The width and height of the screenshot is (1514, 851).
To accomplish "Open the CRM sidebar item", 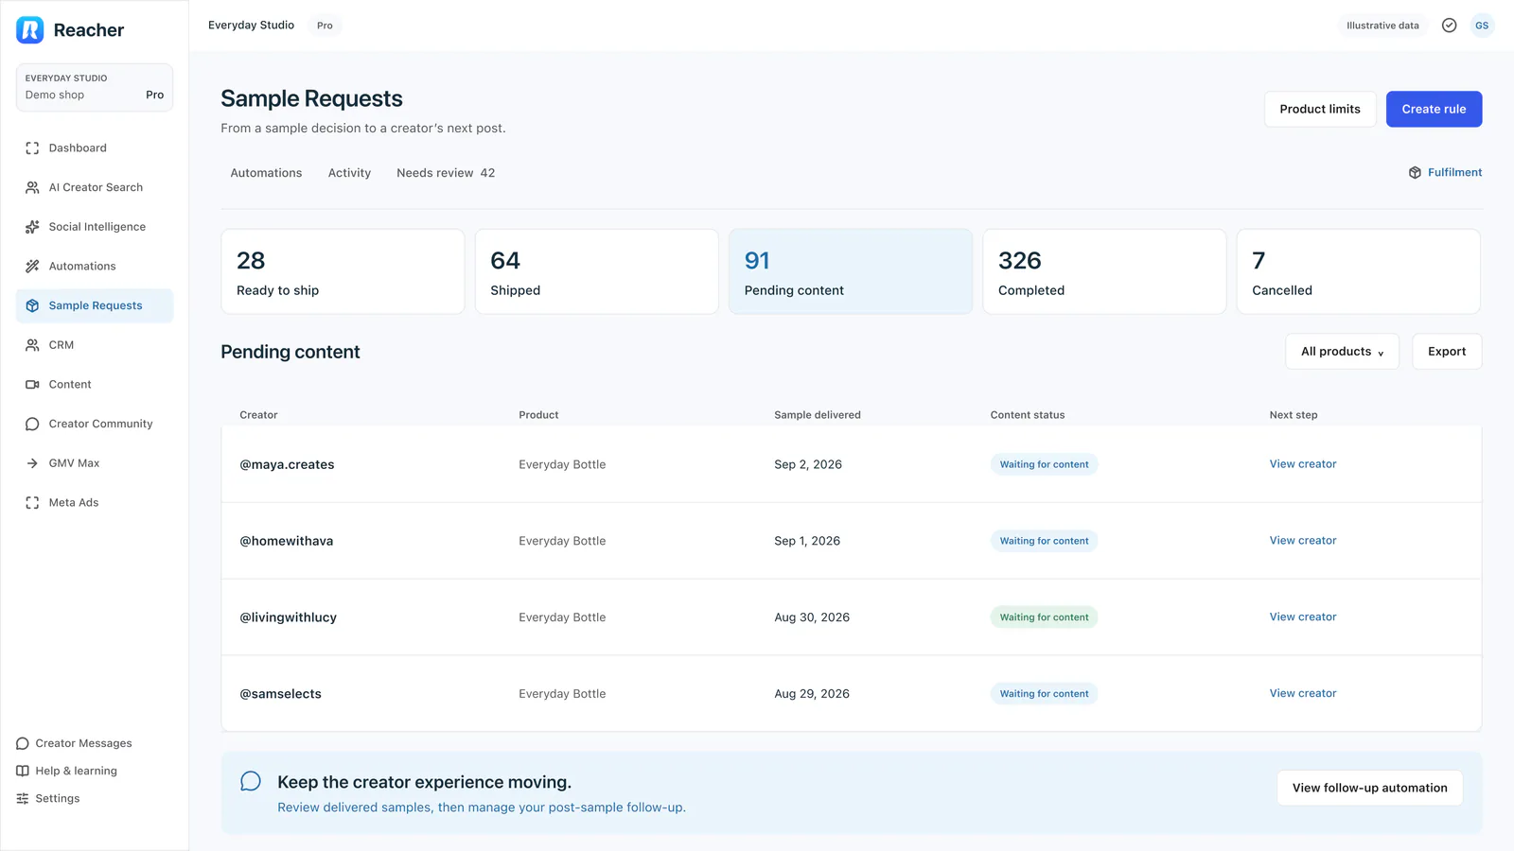I will coord(95,345).
